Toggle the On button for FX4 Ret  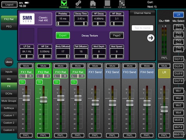point(74,82)
